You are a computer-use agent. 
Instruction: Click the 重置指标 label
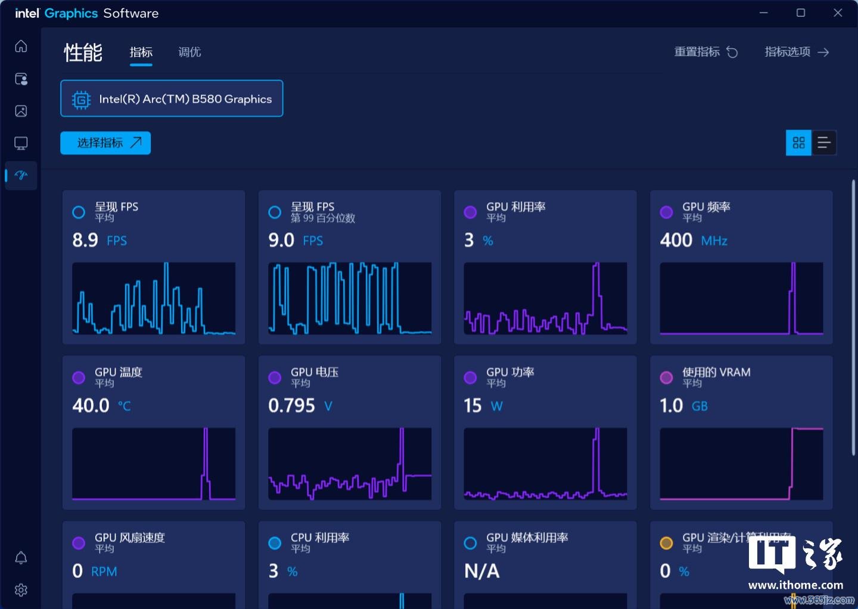697,52
